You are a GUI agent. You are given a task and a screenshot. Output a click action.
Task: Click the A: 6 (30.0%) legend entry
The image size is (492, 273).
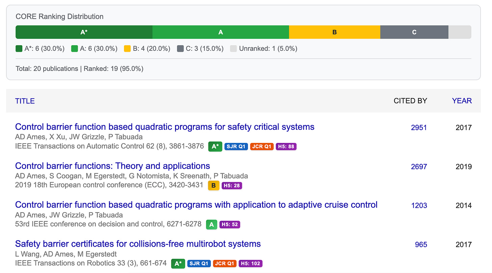94,49
